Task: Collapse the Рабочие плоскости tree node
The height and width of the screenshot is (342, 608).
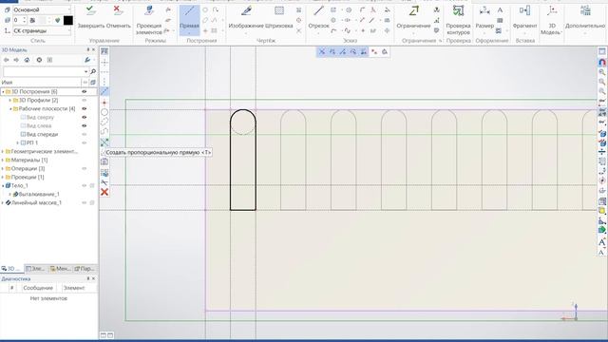Action: pos(10,108)
